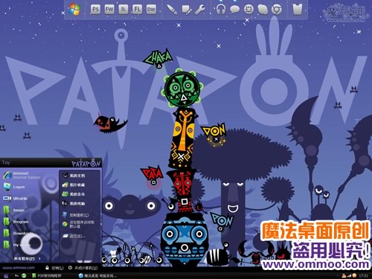Open Downloads folder in start menu

pos(17,234)
